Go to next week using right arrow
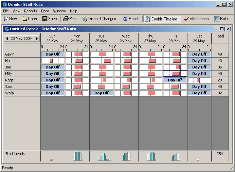Viewport: 235px width, 172px height. click(37, 38)
